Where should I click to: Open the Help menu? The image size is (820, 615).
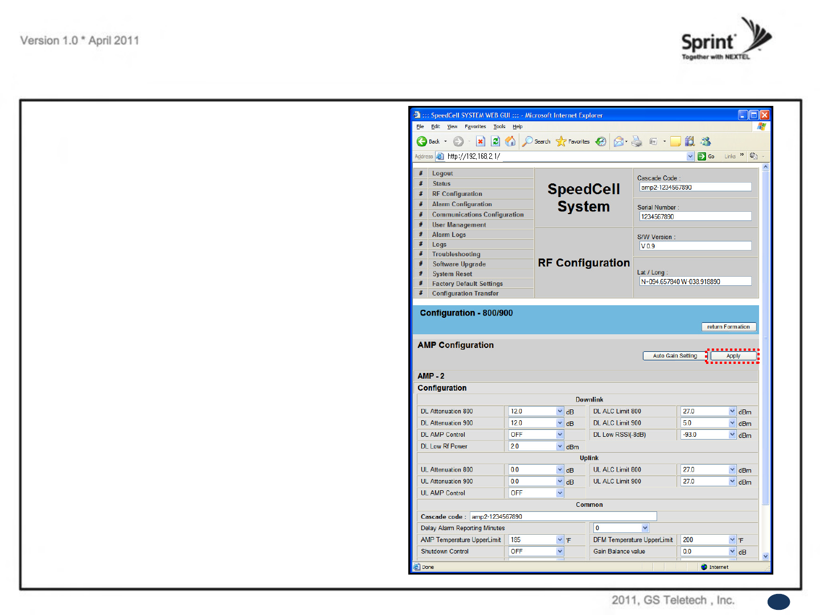tap(518, 126)
